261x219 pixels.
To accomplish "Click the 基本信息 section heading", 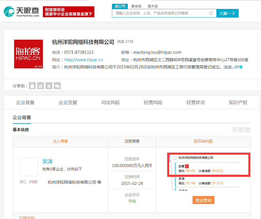I will click(21, 130).
